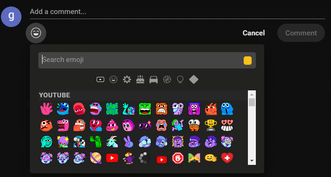Insert the orange angry gritted-teeth emoji
The height and width of the screenshot is (177, 331).
[162, 109]
